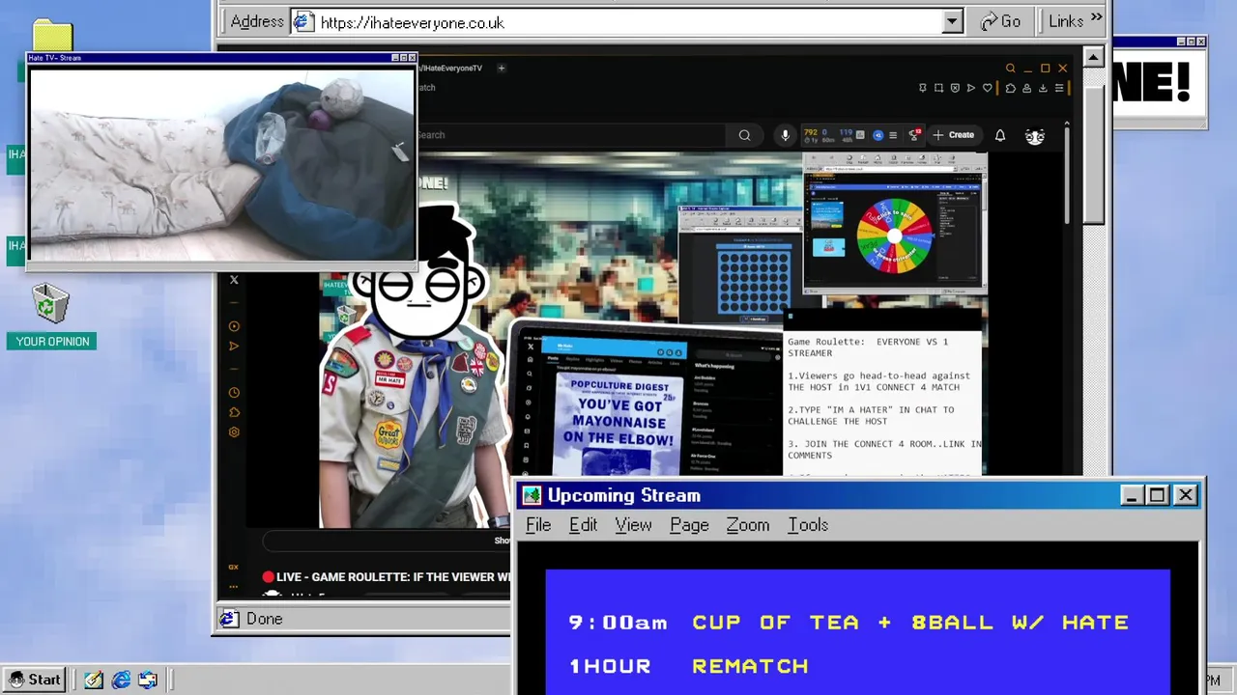Open the yellow folder on the desktop

(52, 37)
